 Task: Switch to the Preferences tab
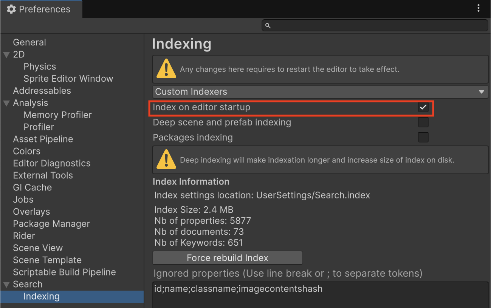pos(42,9)
